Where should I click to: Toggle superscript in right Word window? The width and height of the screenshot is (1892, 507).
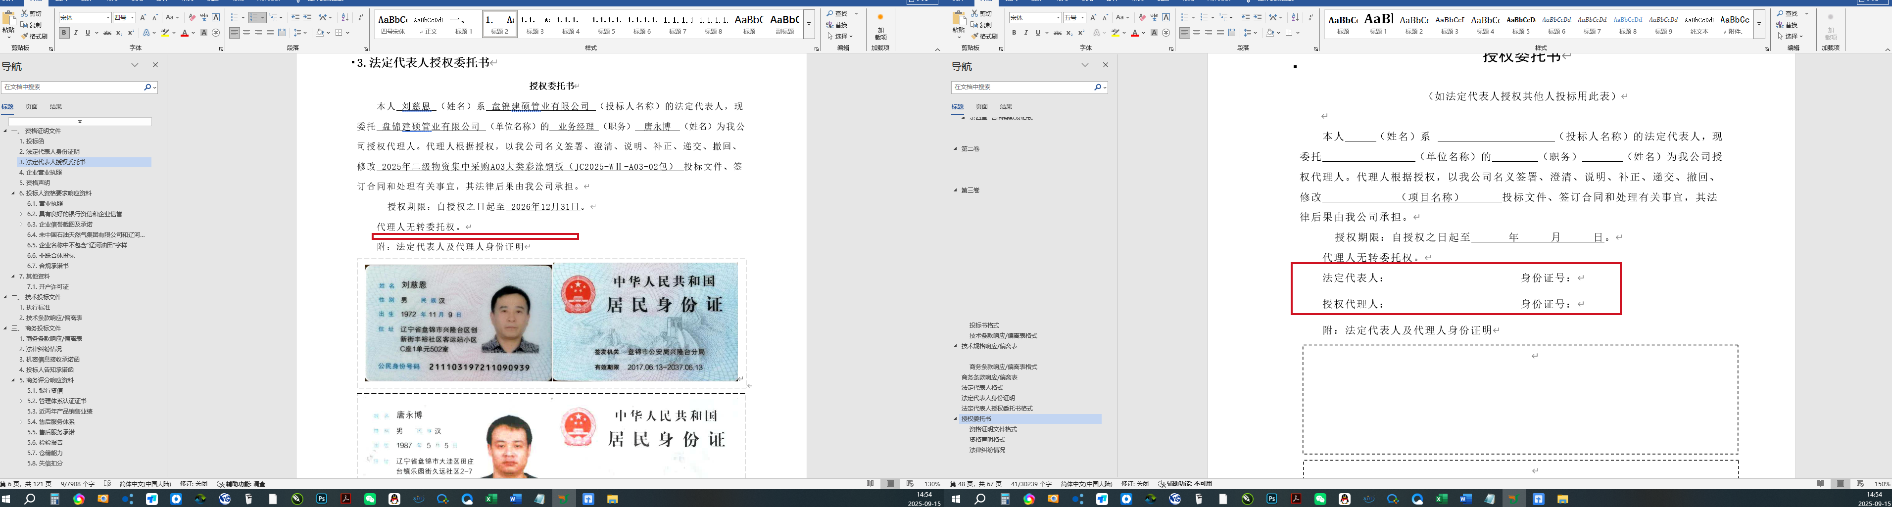pos(1081,33)
